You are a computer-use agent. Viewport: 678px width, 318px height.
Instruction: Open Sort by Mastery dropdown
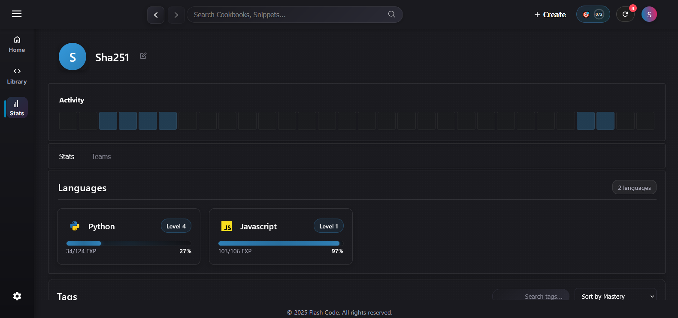(615, 296)
